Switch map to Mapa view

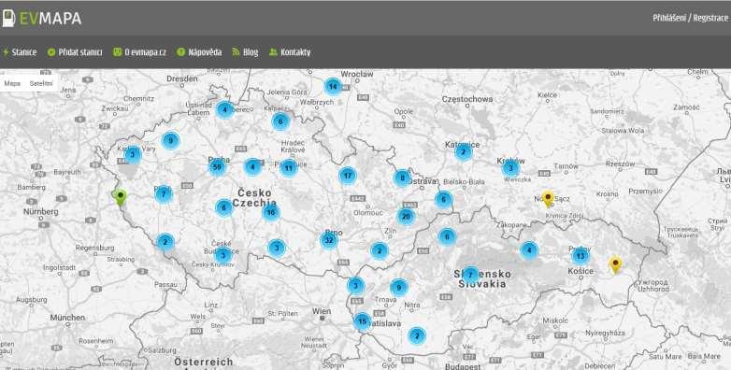coord(12,84)
